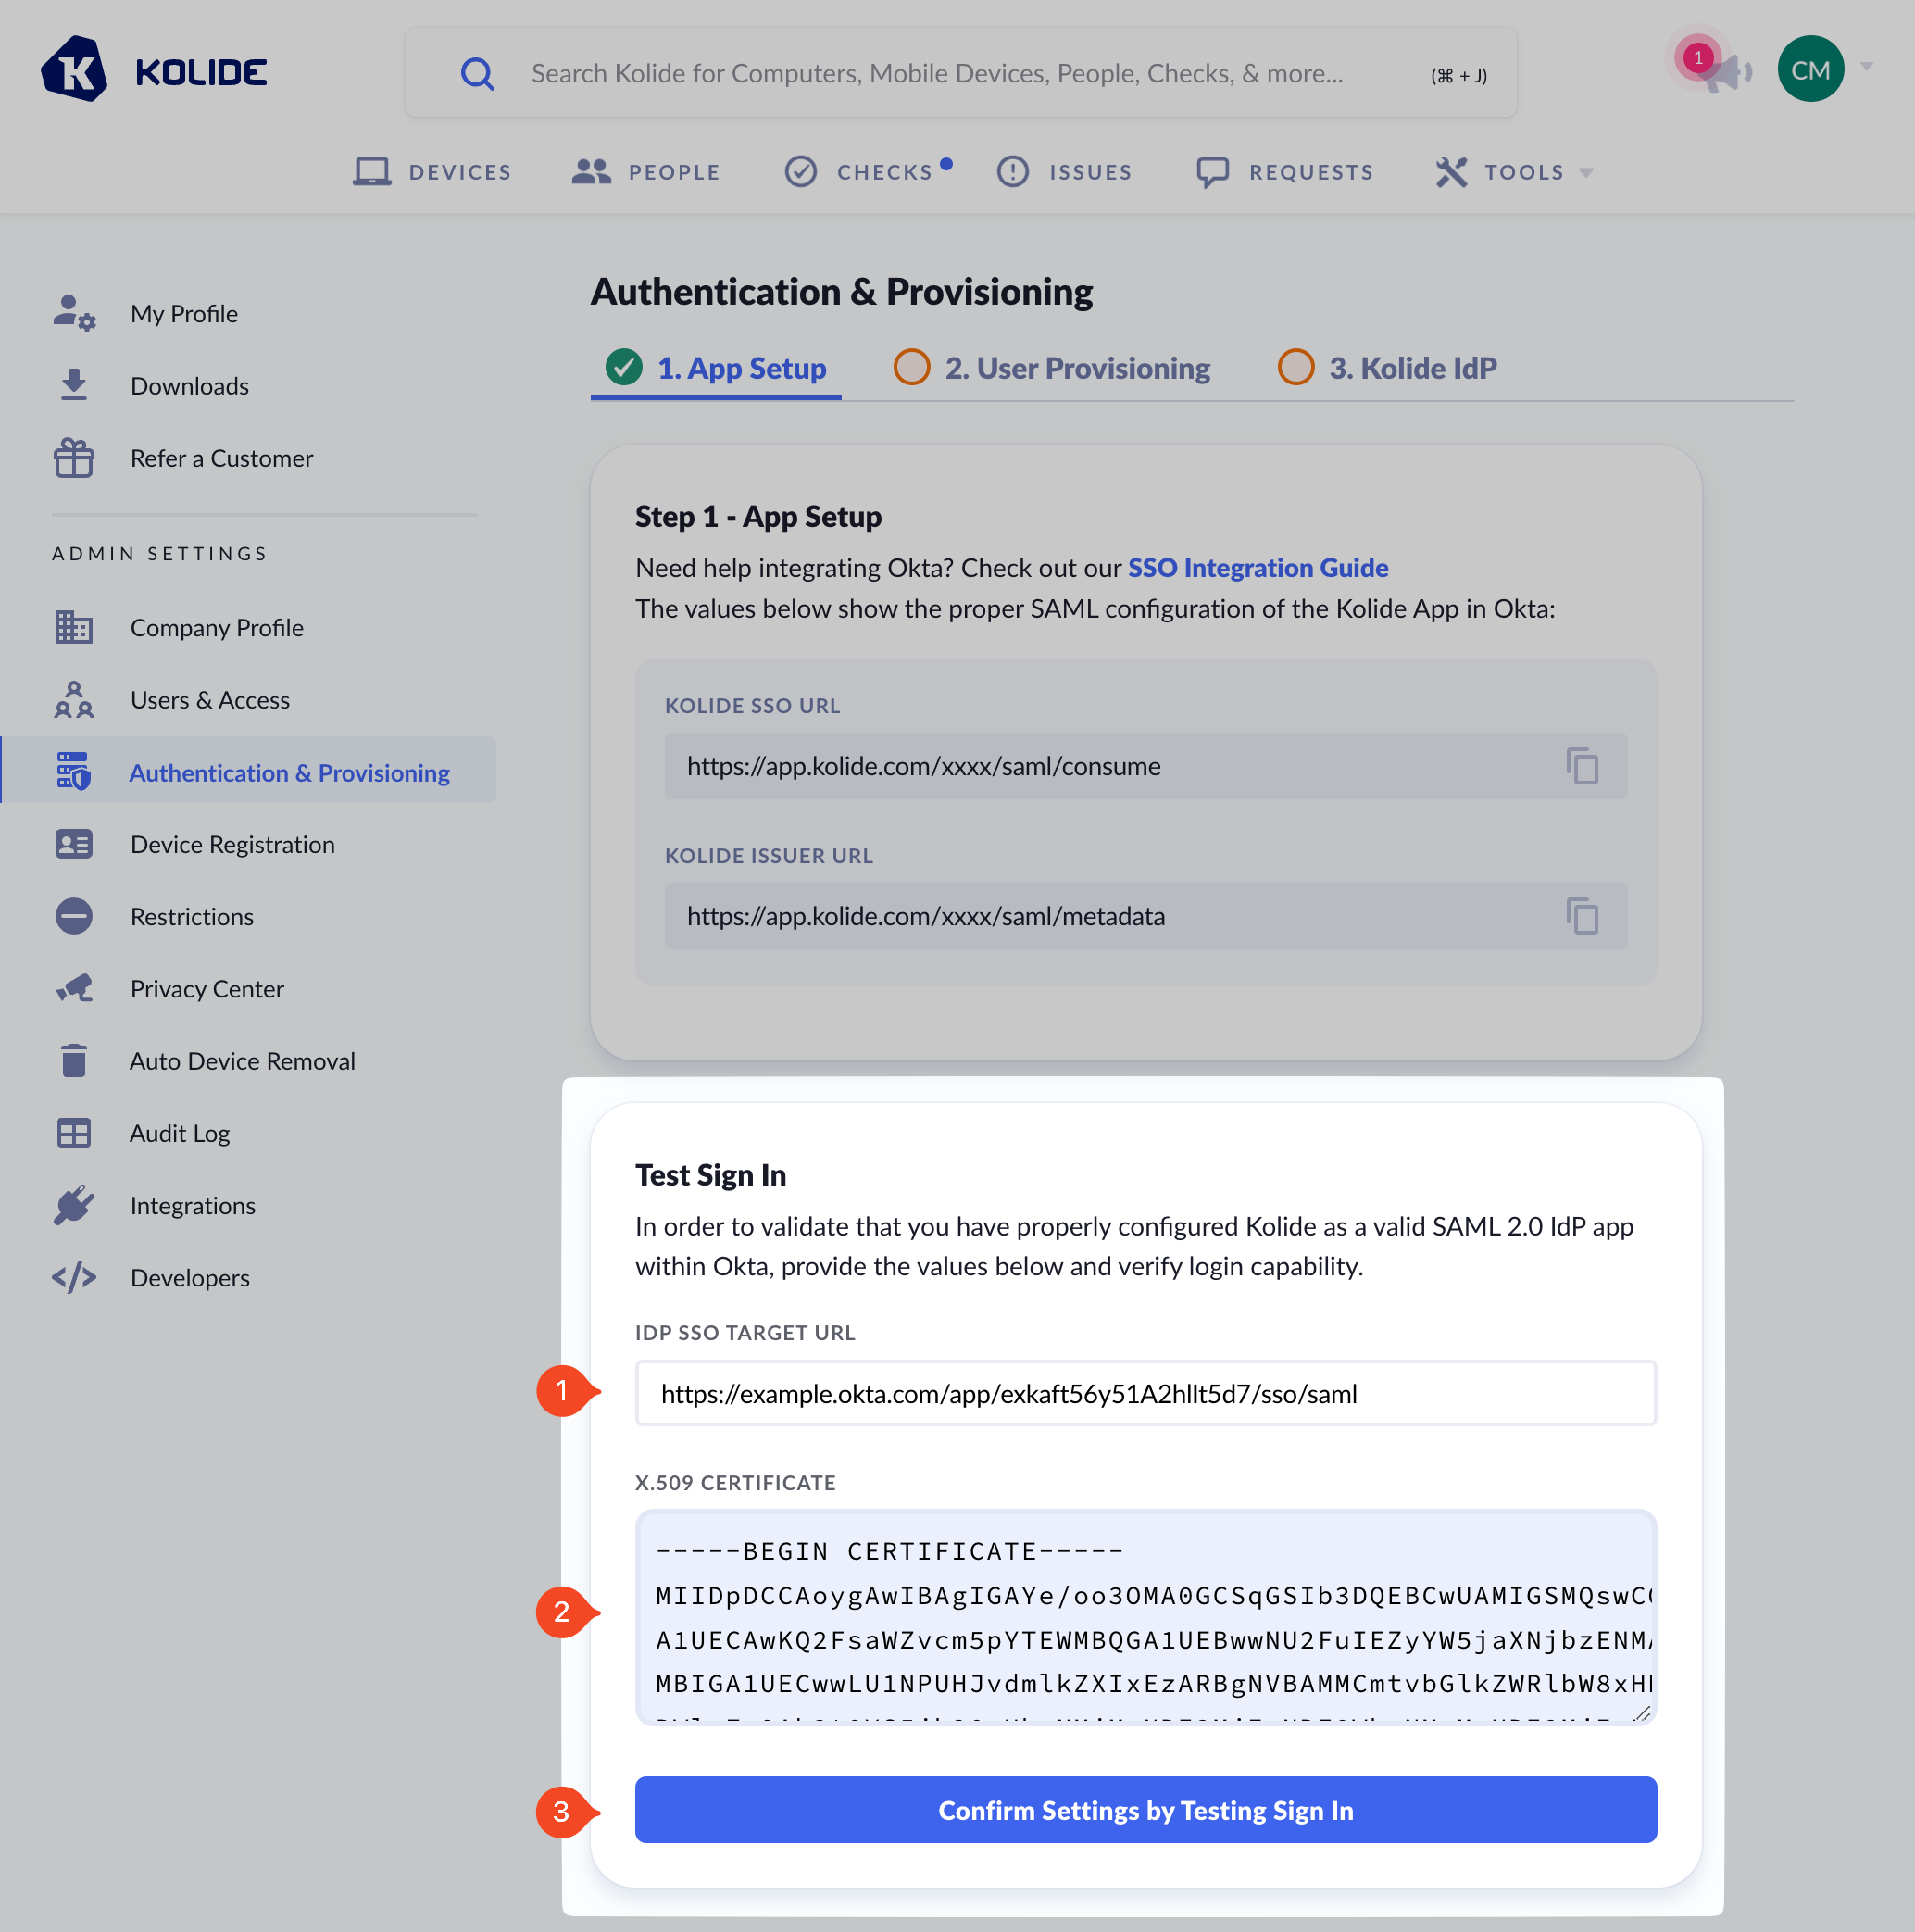The image size is (1915, 1932).
Task: Open the Devices navigation item
Action: [432, 172]
